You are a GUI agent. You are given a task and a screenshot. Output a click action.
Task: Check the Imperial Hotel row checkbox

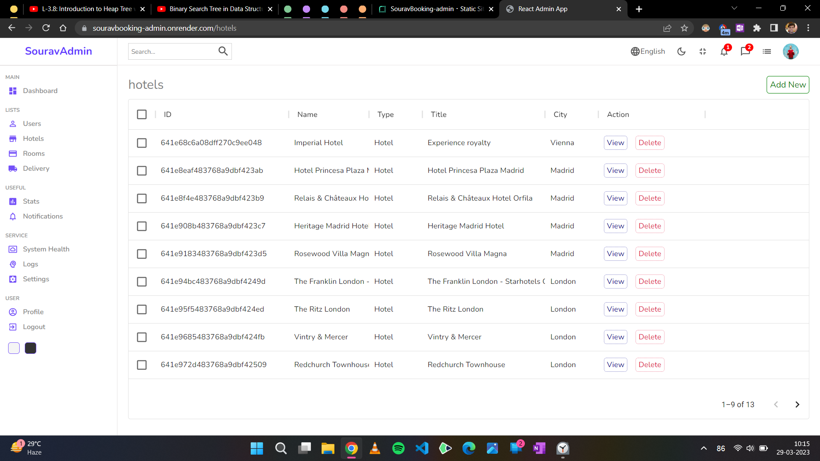click(142, 143)
